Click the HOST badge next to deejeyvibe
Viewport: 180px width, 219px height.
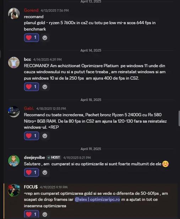pos(54,157)
